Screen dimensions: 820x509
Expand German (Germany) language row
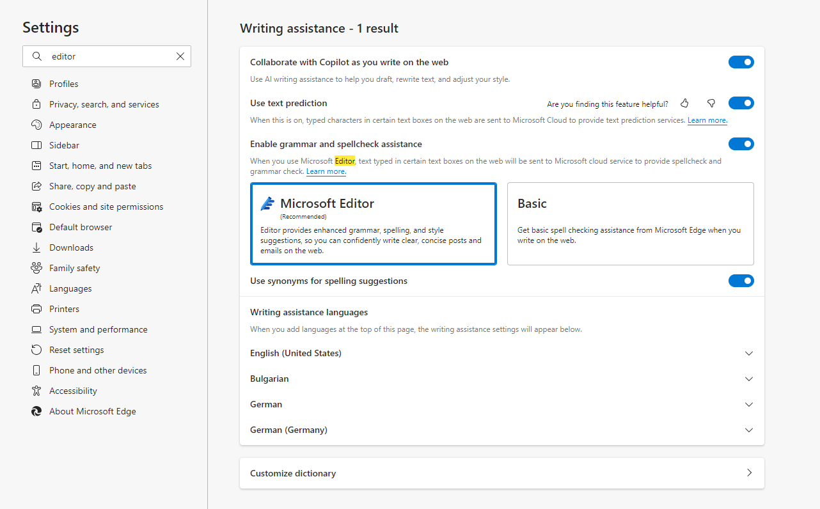pyautogui.click(x=749, y=430)
